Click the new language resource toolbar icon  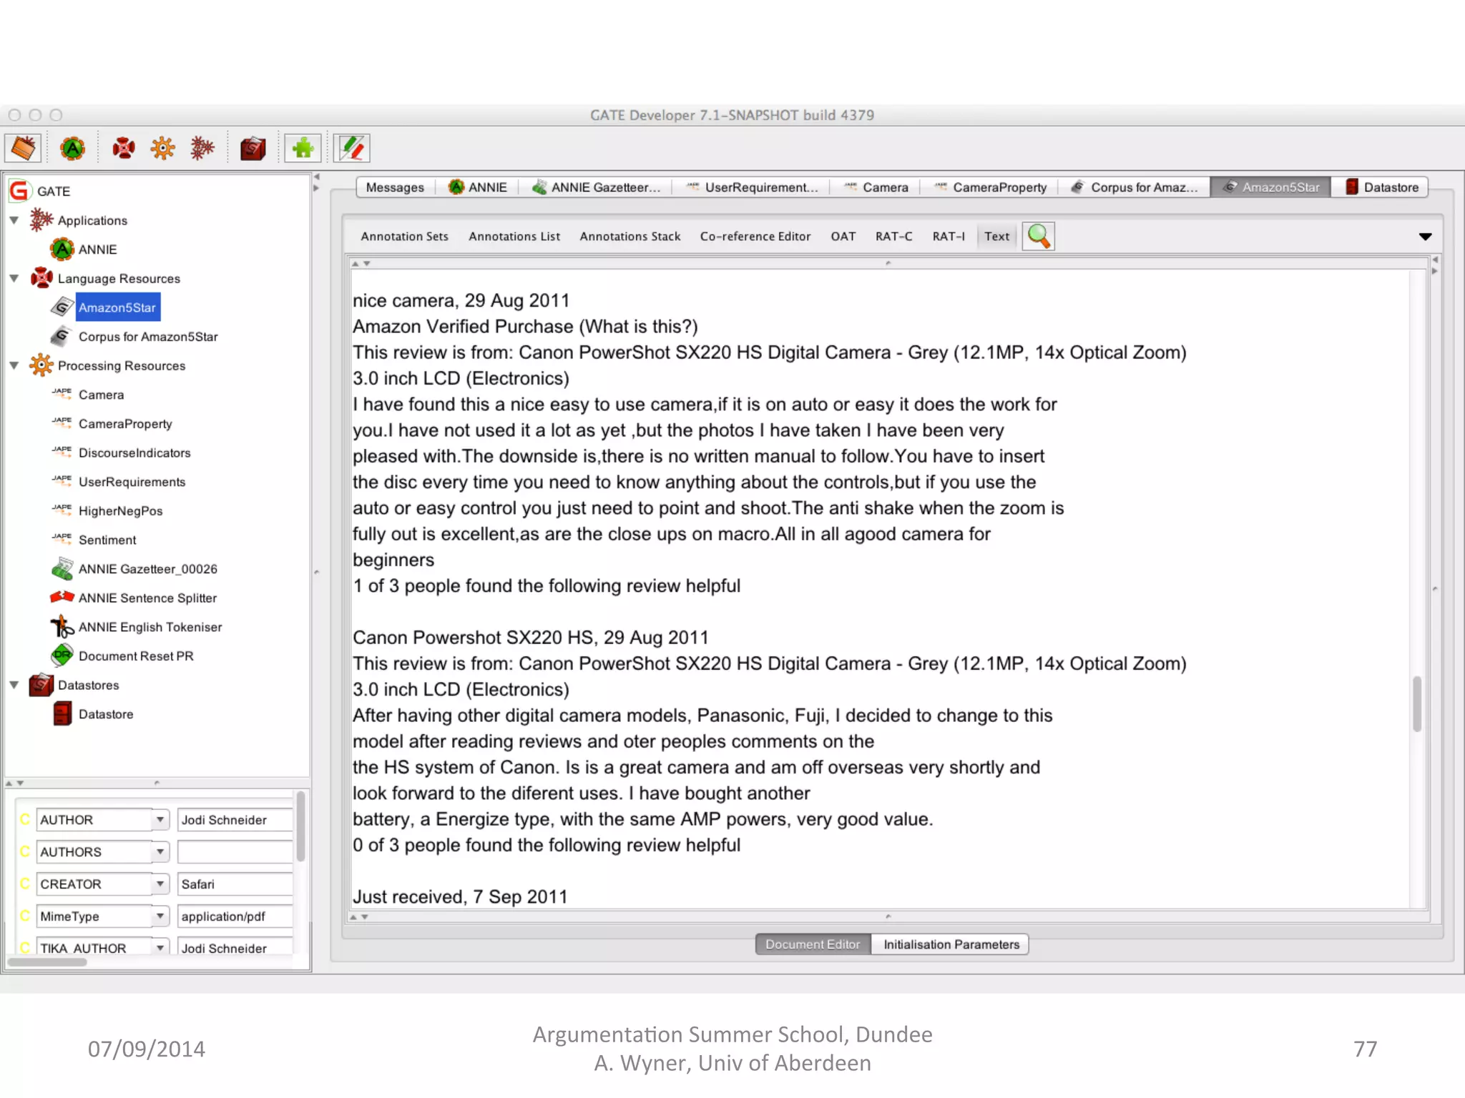tap(123, 149)
